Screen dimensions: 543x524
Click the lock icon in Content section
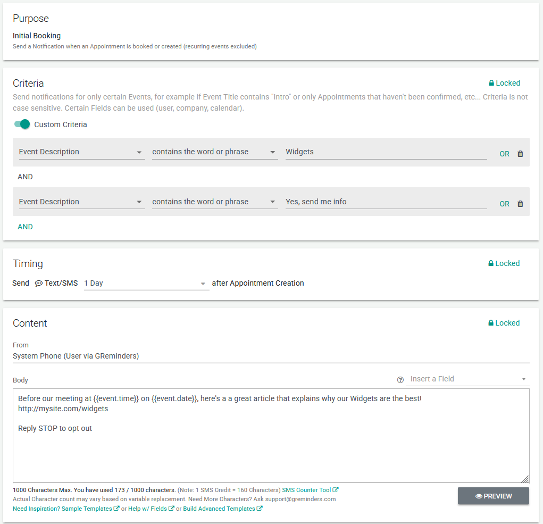(491, 323)
